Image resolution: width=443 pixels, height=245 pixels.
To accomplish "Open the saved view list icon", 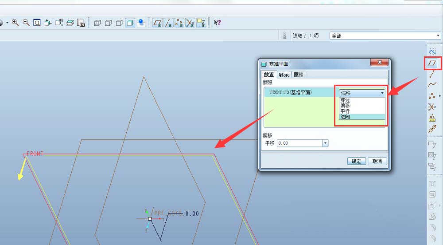I will click(59, 23).
